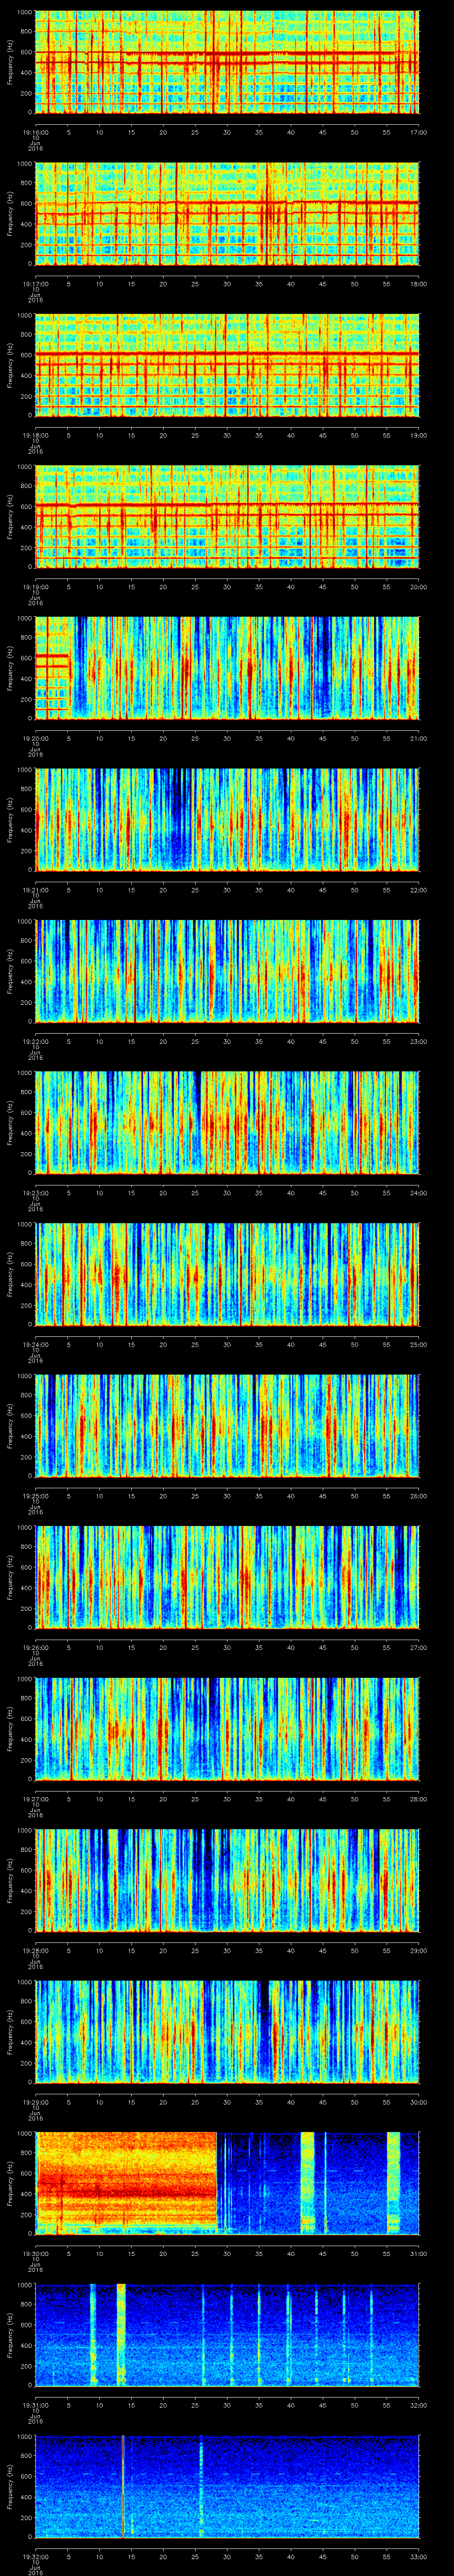Screen dimensions: 454x2576
Task: Open the spectrogram panel beginning 19:19:00
Action: [227, 516]
